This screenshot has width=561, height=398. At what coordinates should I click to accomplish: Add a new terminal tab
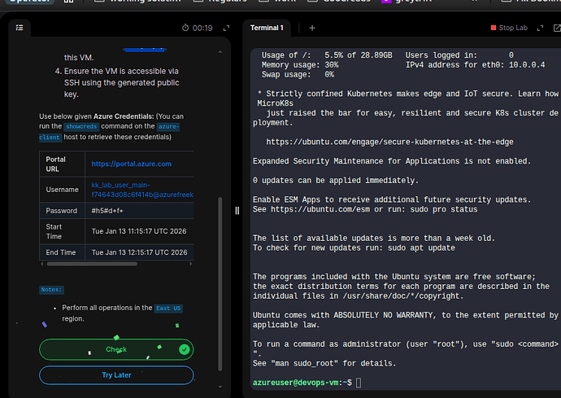pos(311,28)
